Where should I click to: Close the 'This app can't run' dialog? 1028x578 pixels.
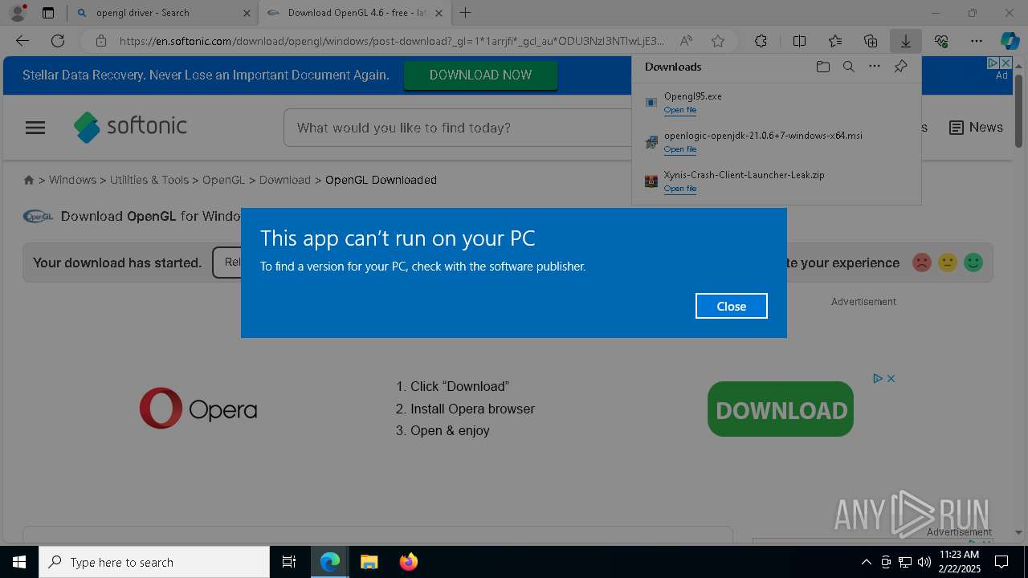click(731, 306)
